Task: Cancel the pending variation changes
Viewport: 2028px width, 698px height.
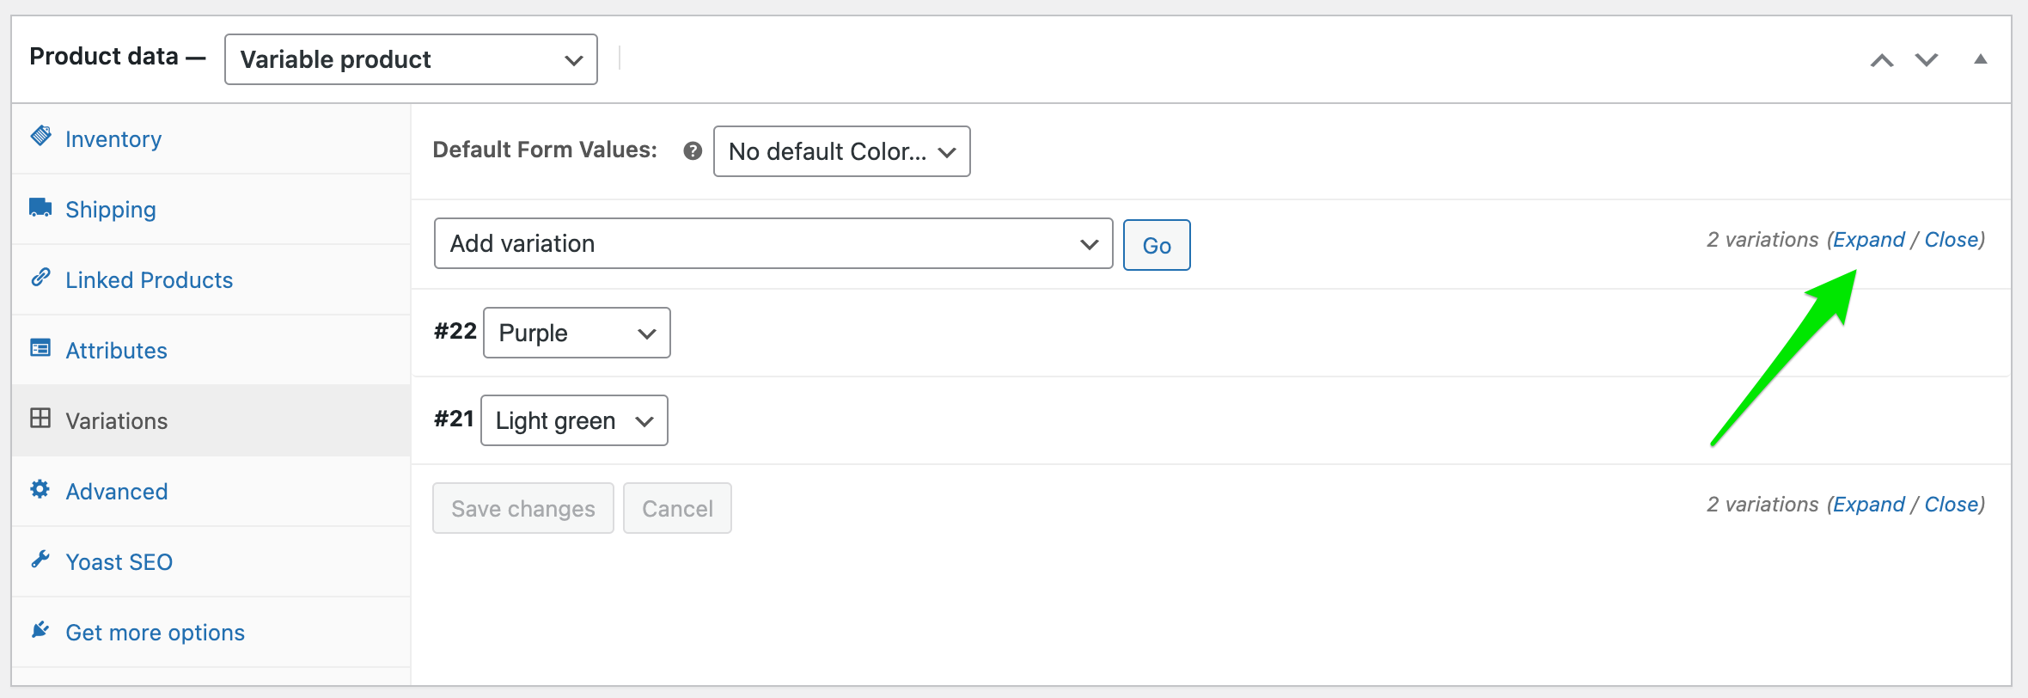Action: coord(677,508)
